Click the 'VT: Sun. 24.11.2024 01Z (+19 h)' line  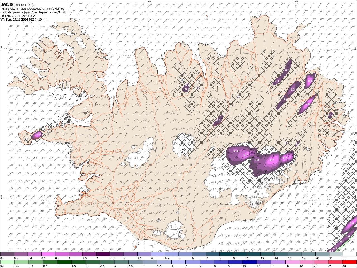pos(23,20)
